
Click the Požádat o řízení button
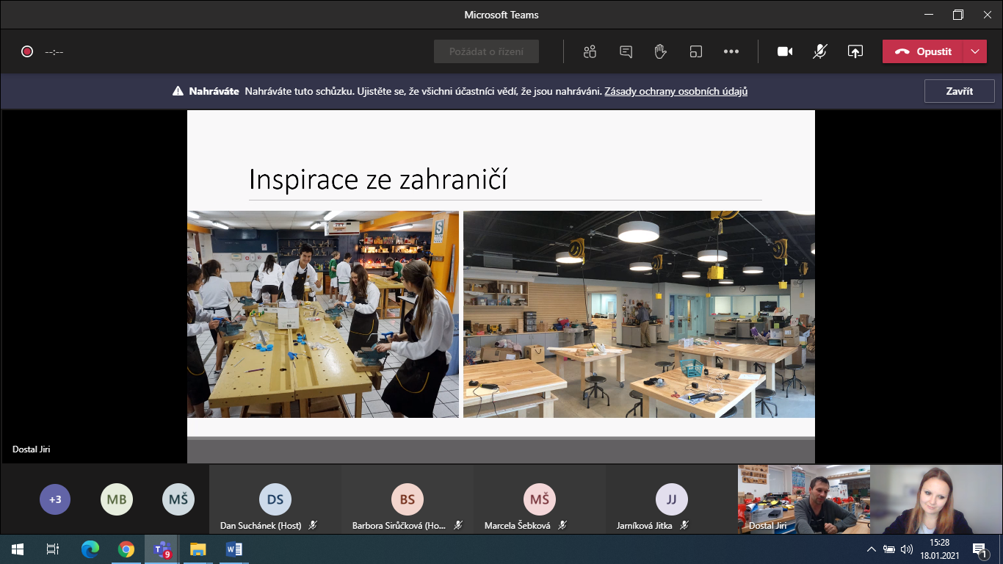[486, 51]
